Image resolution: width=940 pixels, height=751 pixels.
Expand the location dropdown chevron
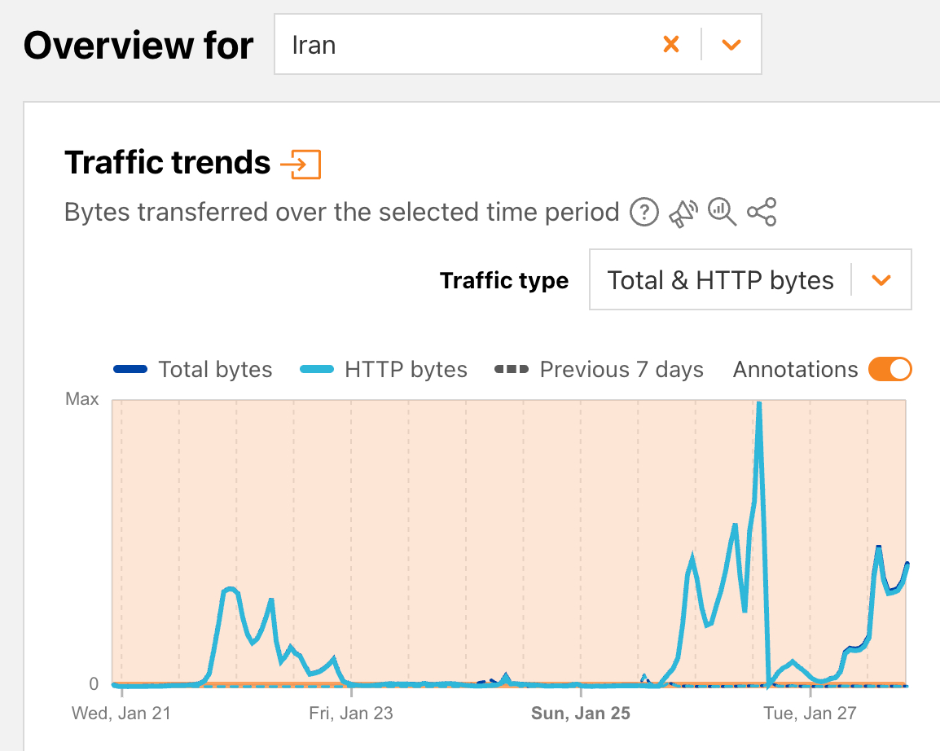pos(731,45)
